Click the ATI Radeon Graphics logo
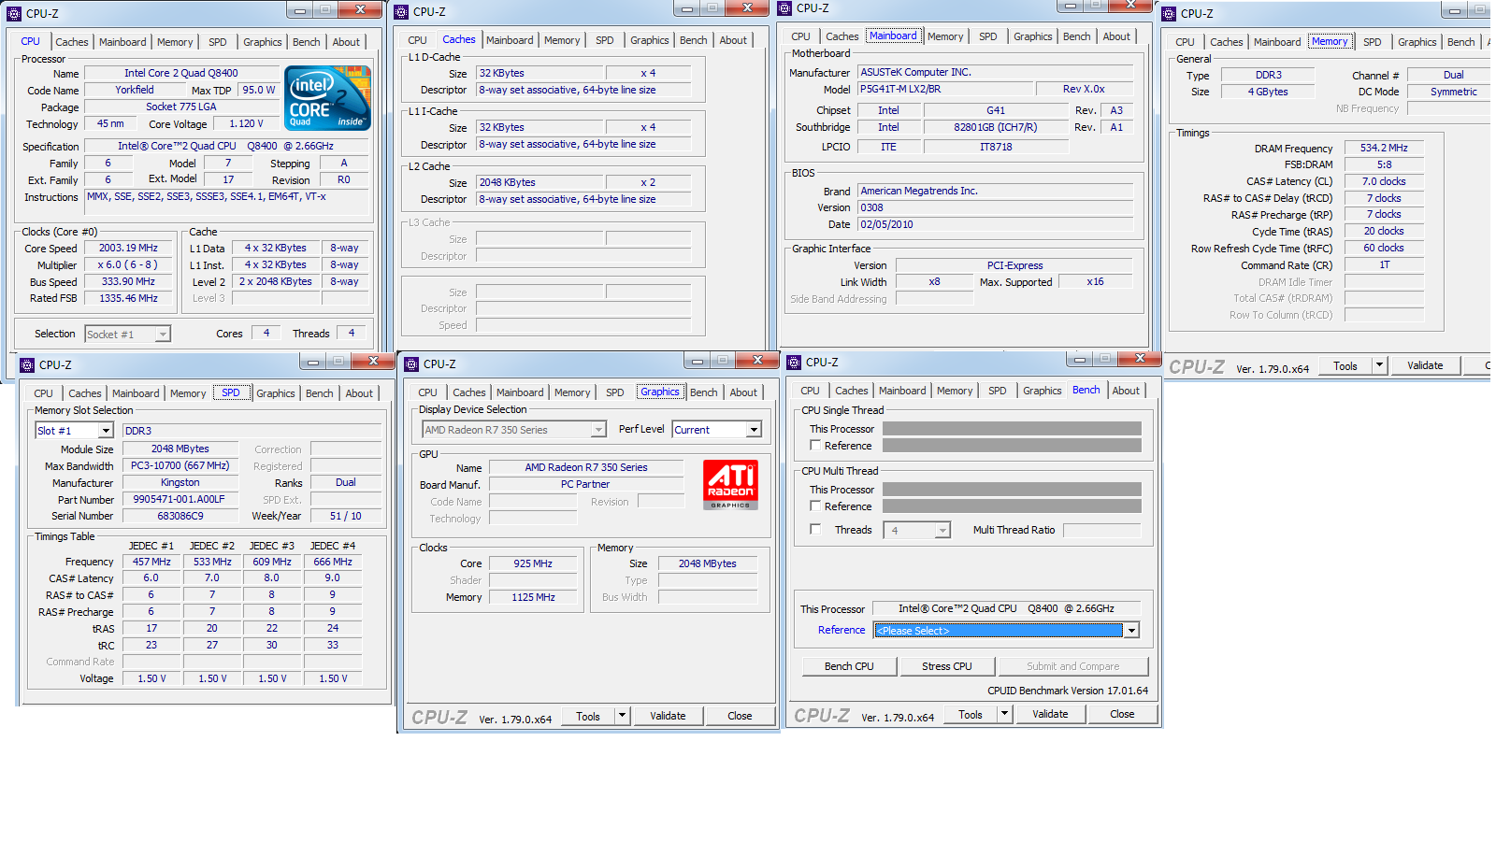 [730, 484]
